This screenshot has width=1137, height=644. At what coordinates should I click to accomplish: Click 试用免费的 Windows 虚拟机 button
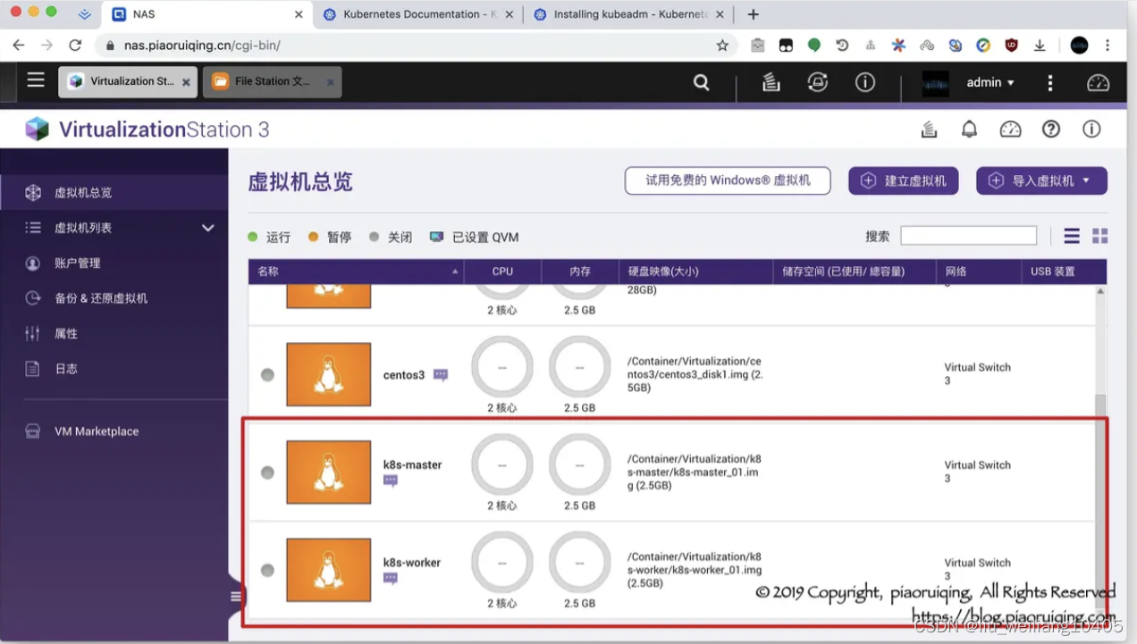pyautogui.click(x=728, y=180)
